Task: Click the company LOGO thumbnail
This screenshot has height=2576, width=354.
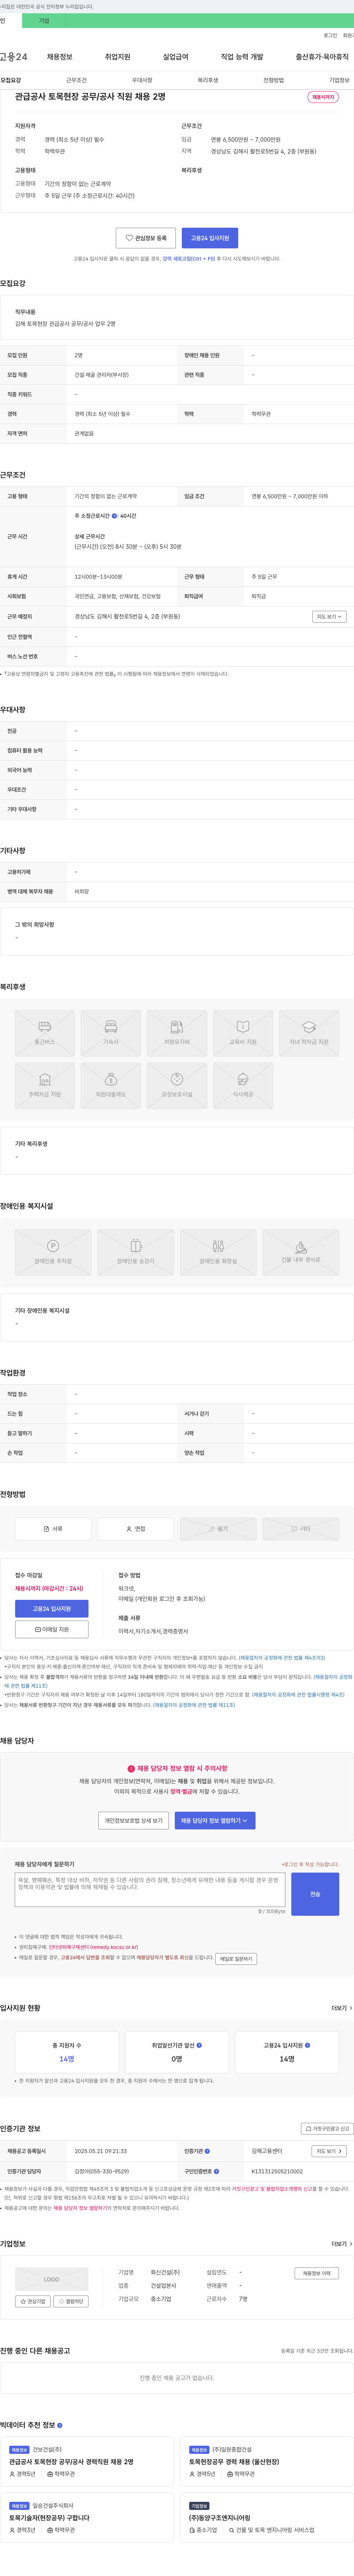Action: 52,2279
